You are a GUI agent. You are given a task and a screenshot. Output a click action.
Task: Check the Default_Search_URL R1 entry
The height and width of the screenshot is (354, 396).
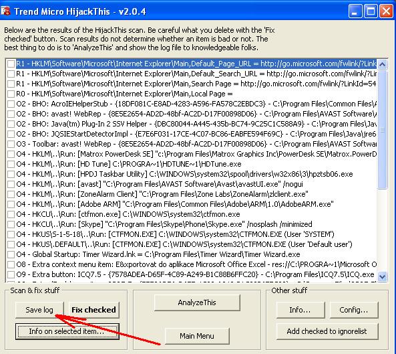[x=11, y=74]
